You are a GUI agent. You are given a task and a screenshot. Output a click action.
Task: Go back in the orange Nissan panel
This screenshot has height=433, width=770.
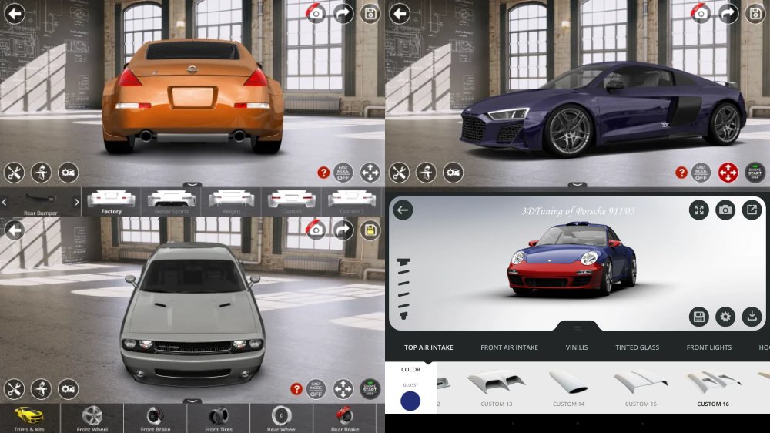[x=15, y=14]
